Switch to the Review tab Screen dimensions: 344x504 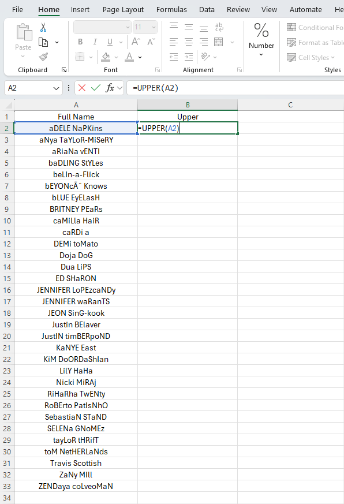(238, 10)
